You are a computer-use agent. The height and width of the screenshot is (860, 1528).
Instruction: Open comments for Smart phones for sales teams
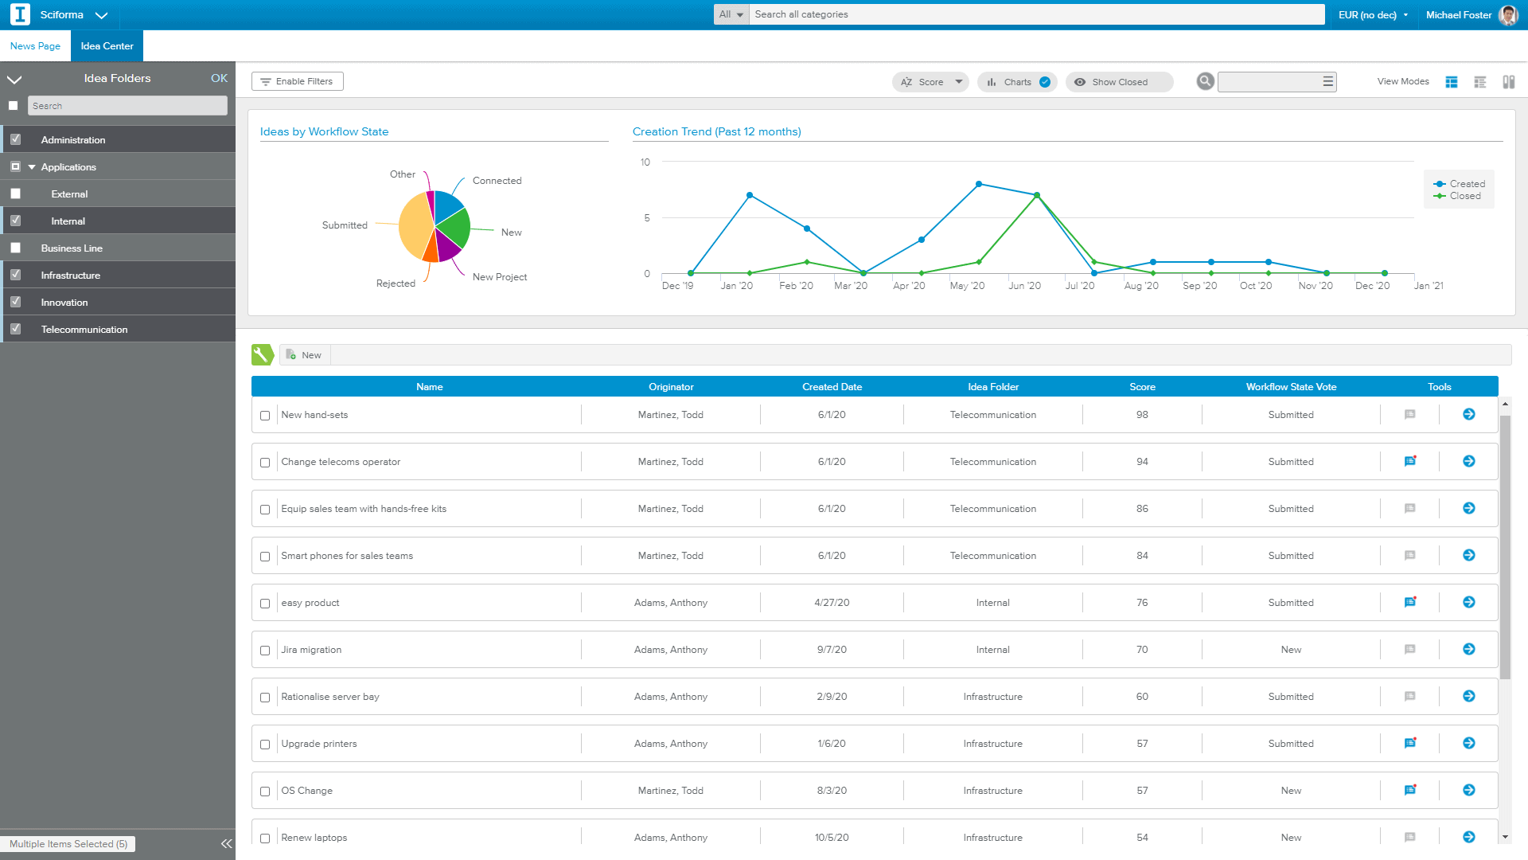[x=1409, y=555]
